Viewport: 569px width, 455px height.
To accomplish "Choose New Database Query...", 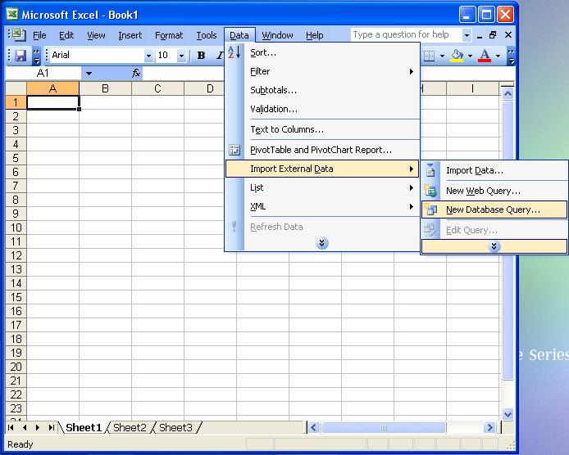I will coord(494,209).
